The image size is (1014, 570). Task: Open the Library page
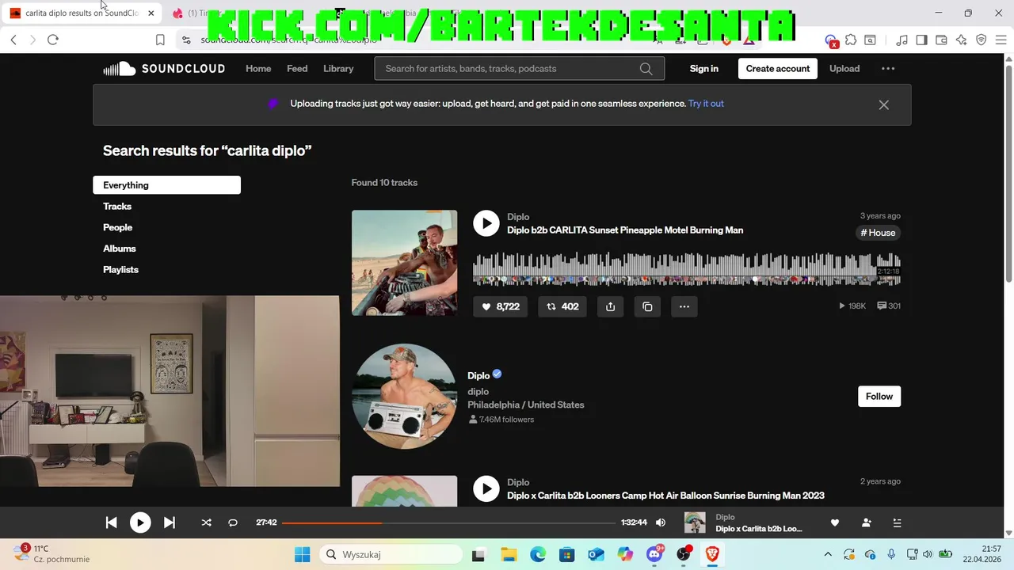point(338,69)
